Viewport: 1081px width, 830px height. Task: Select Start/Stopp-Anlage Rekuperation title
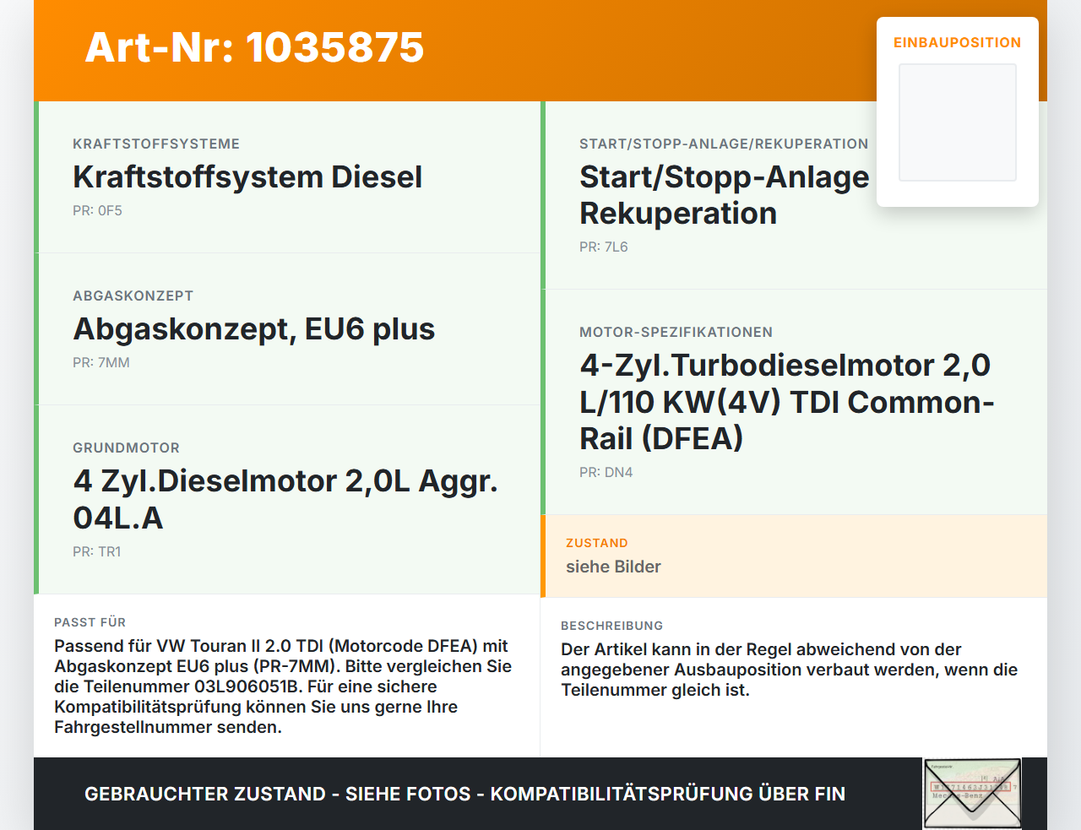coord(724,195)
